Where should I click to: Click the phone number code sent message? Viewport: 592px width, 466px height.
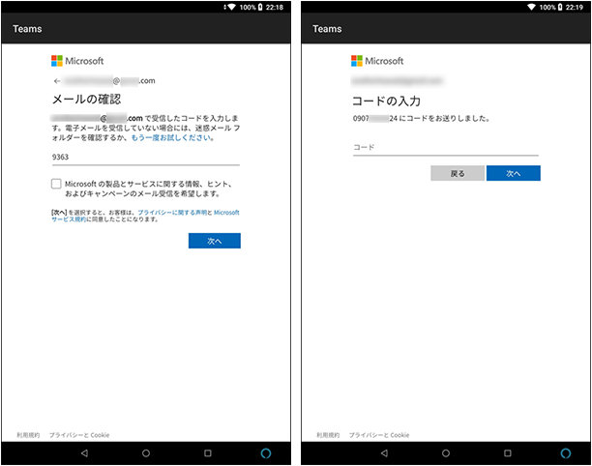[422, 119]
